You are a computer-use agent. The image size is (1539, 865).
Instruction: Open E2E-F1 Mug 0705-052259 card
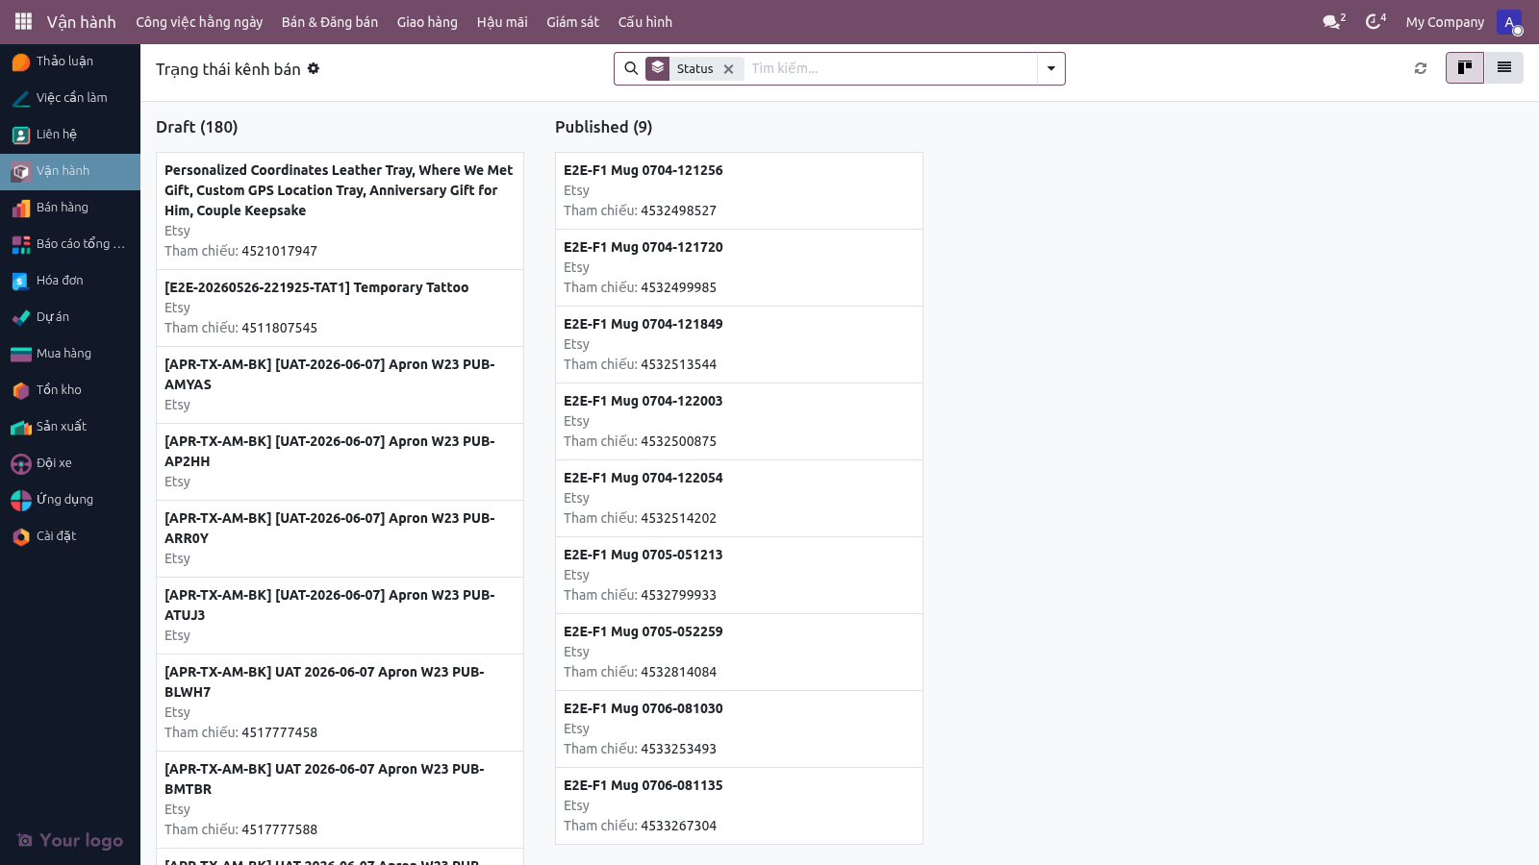739,652
